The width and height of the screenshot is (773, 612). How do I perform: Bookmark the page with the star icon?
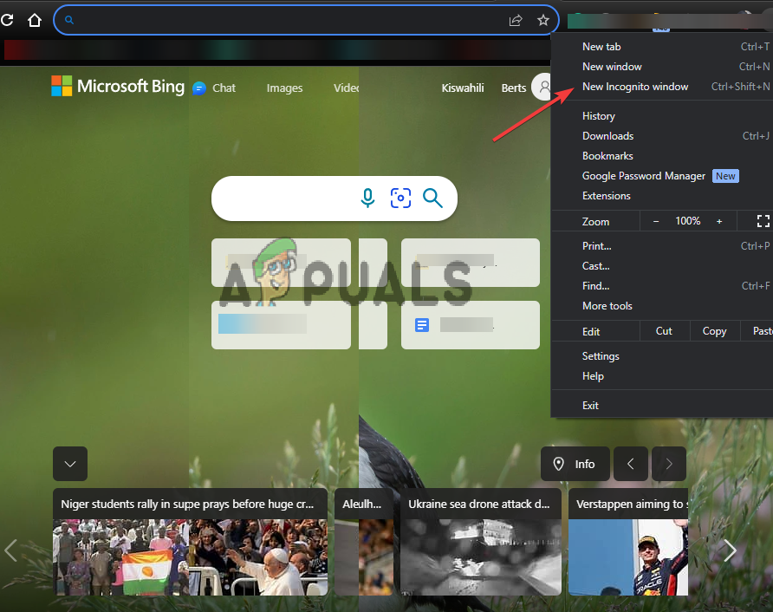coord(543,19)
